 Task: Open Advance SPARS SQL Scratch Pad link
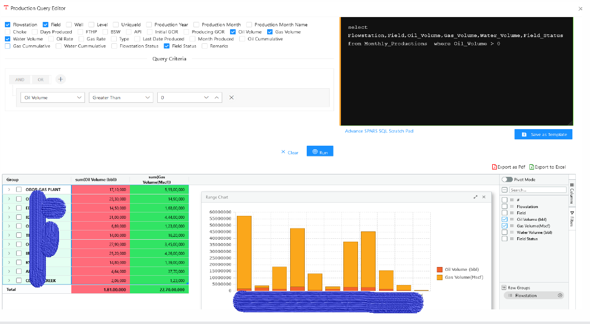pos(379,131)
